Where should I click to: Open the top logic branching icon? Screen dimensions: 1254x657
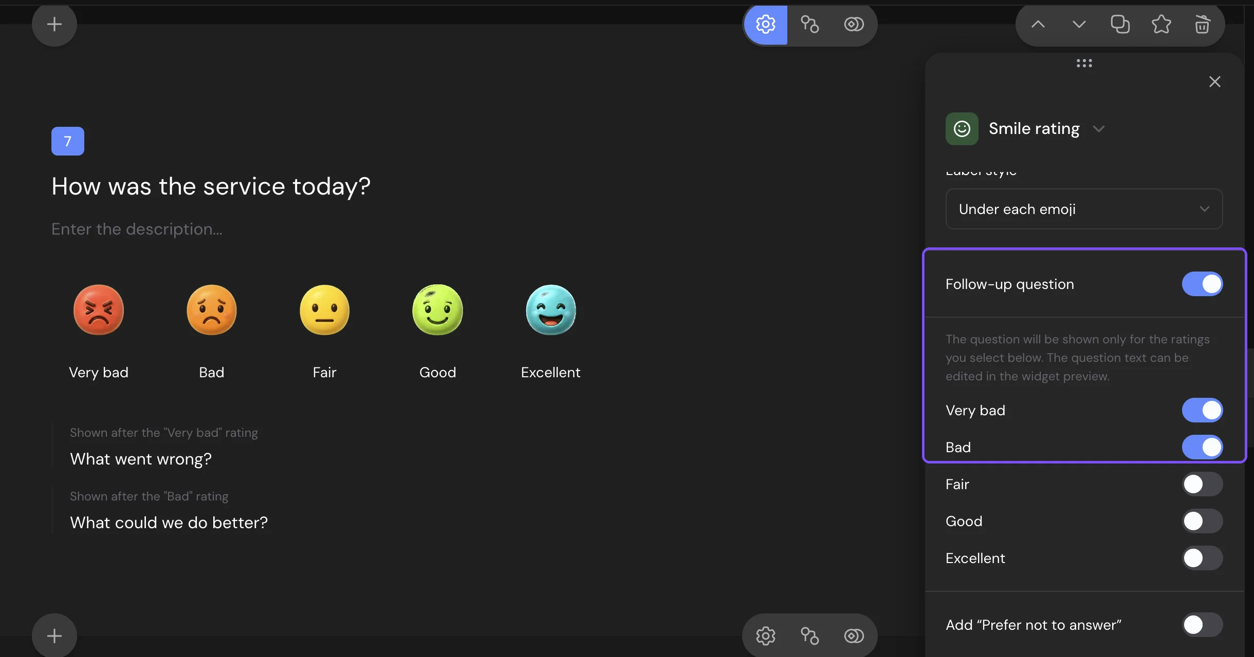pyautogui.click(x=810, y=24)
